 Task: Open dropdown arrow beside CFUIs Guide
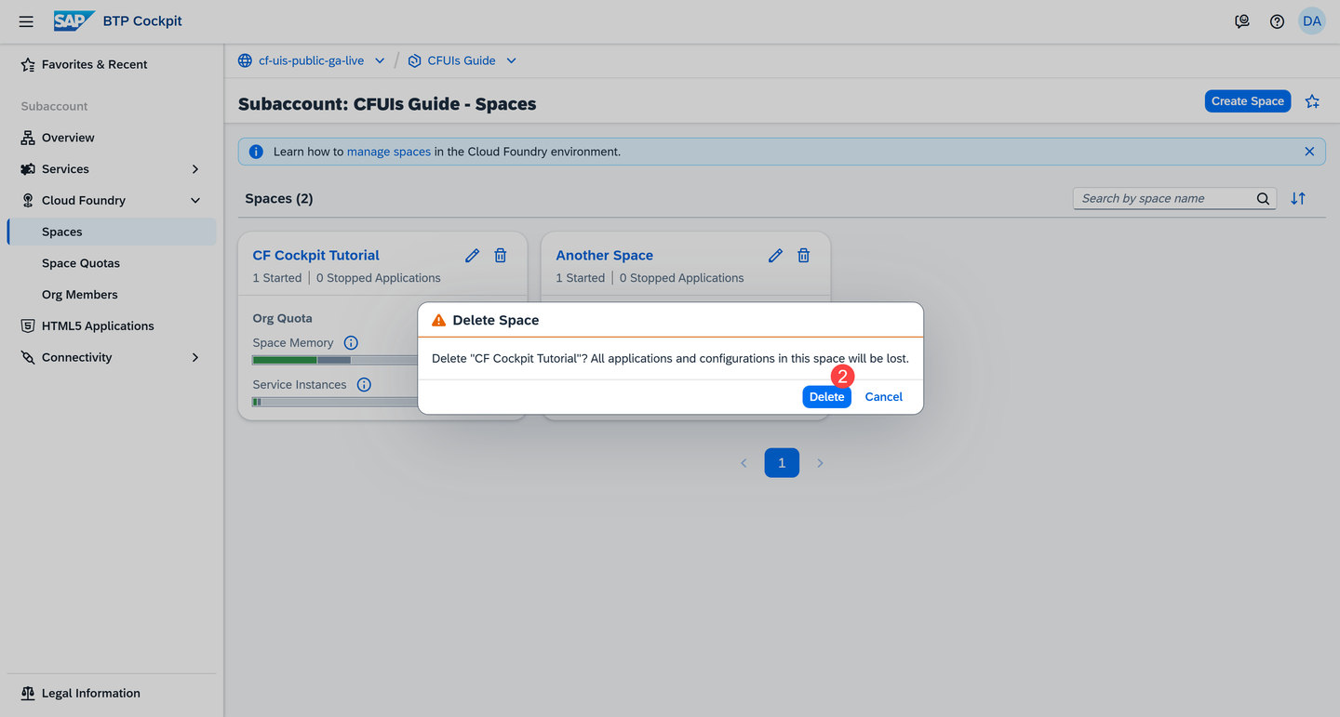511,61
